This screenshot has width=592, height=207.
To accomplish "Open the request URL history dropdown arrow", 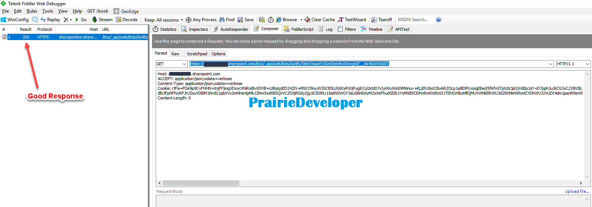I will tap(551, 64).
